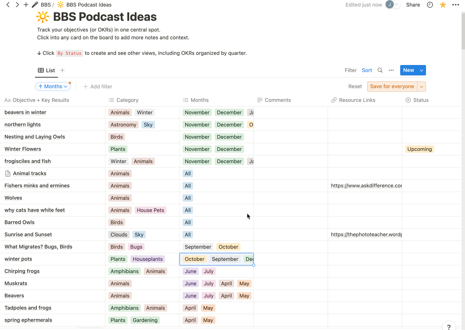Open the Months sort dropdown

[x=53, y=86]
